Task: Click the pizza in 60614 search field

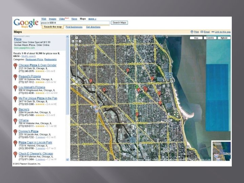Action: (75, 23)
